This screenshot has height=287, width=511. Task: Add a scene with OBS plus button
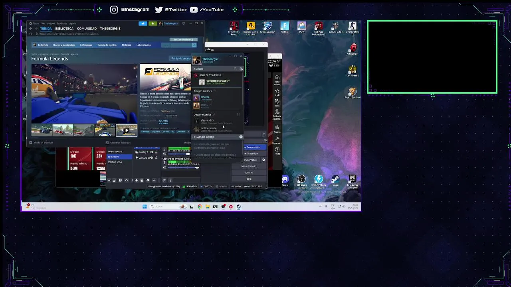click(x=109, y=180)
